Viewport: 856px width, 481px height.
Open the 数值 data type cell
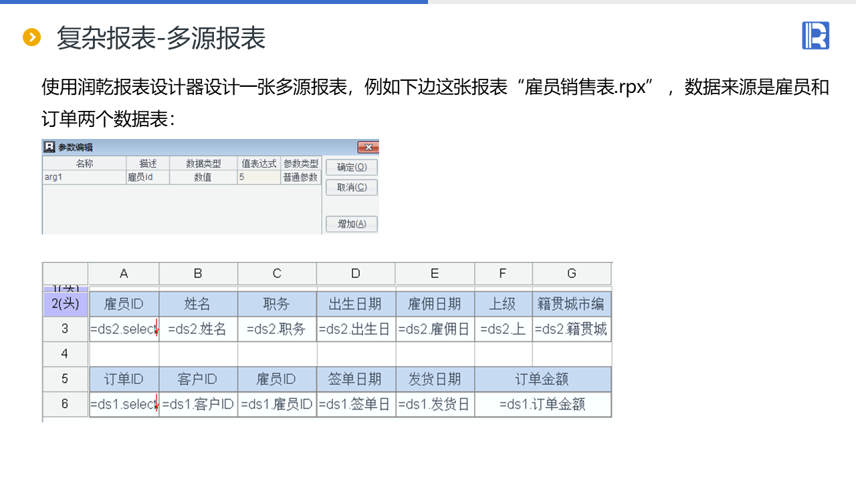(203, 178)
